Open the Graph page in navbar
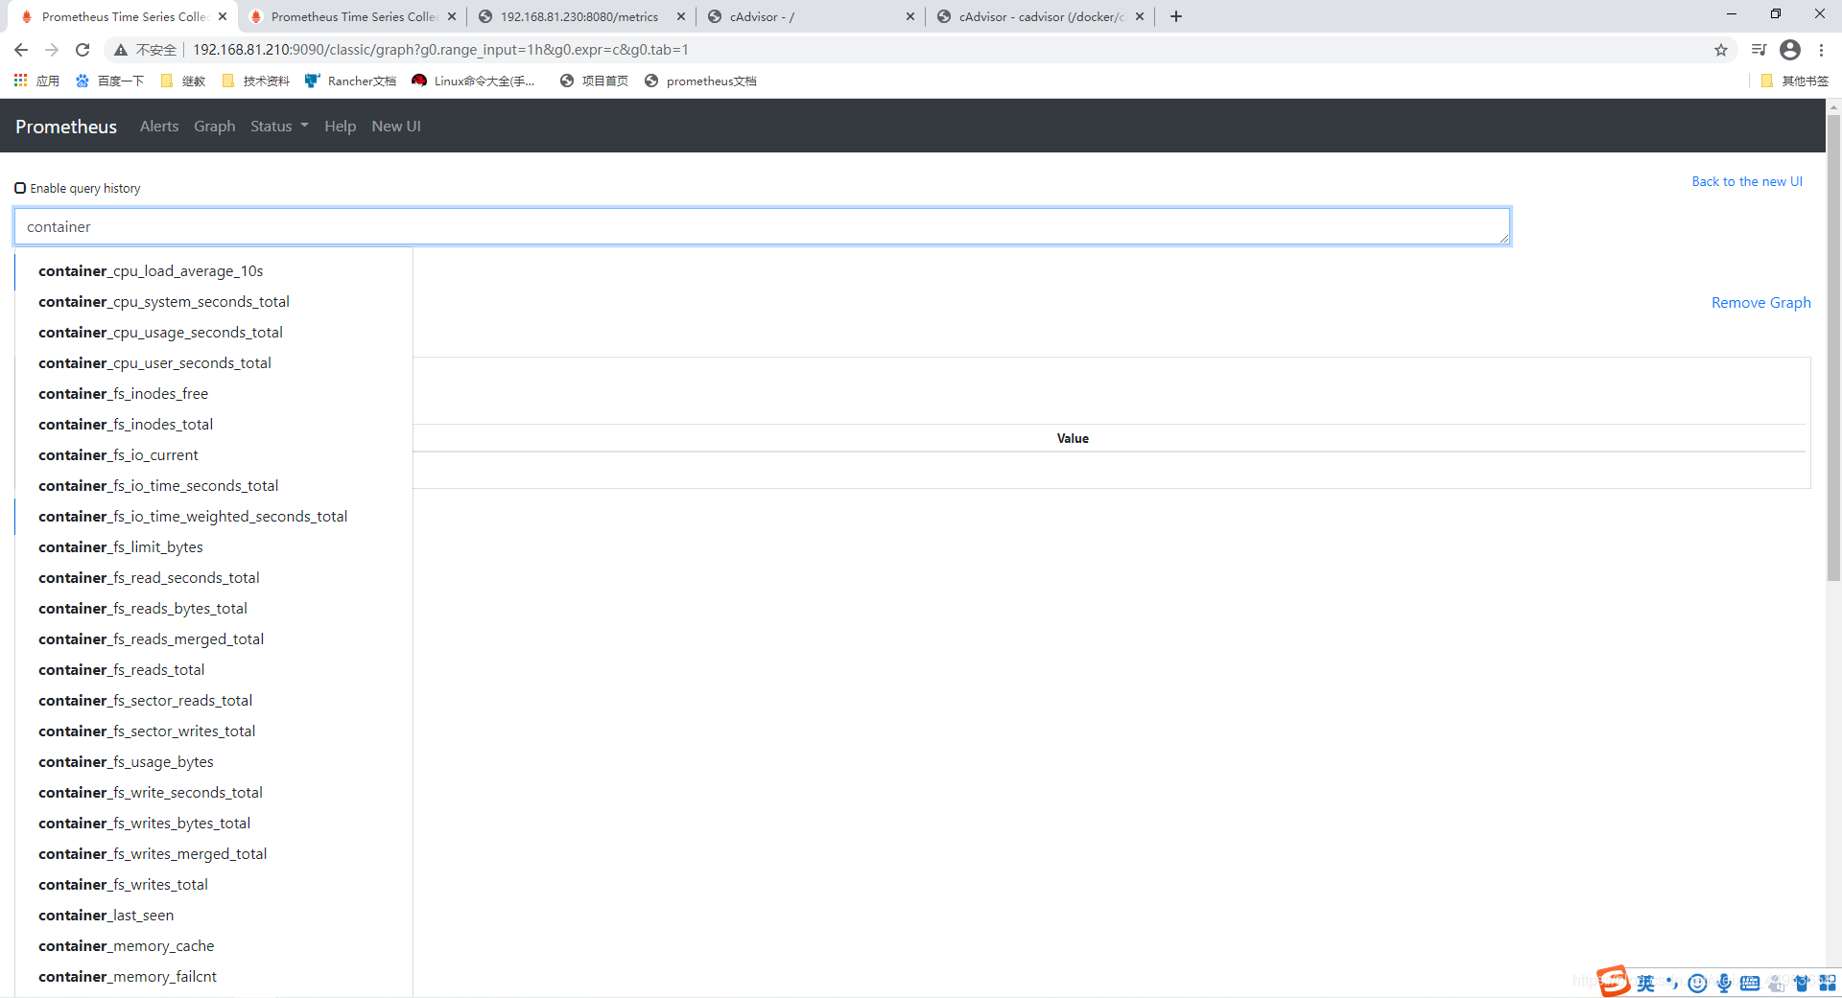 (x=215, y=126)
